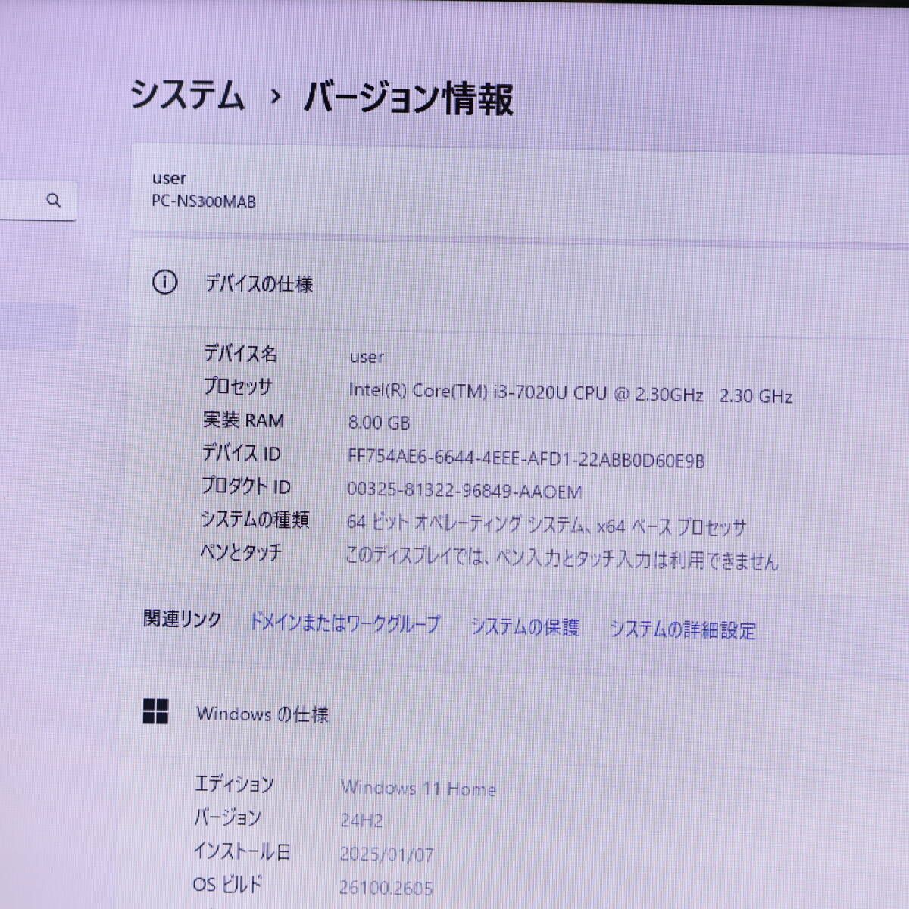Open システムの保護 link

point(524,627)
